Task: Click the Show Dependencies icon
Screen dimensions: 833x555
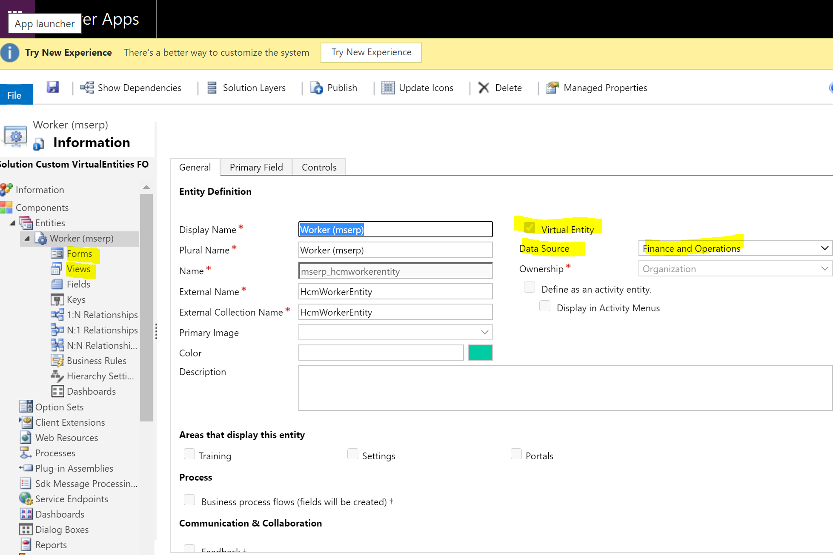Action: click(87, 88)
